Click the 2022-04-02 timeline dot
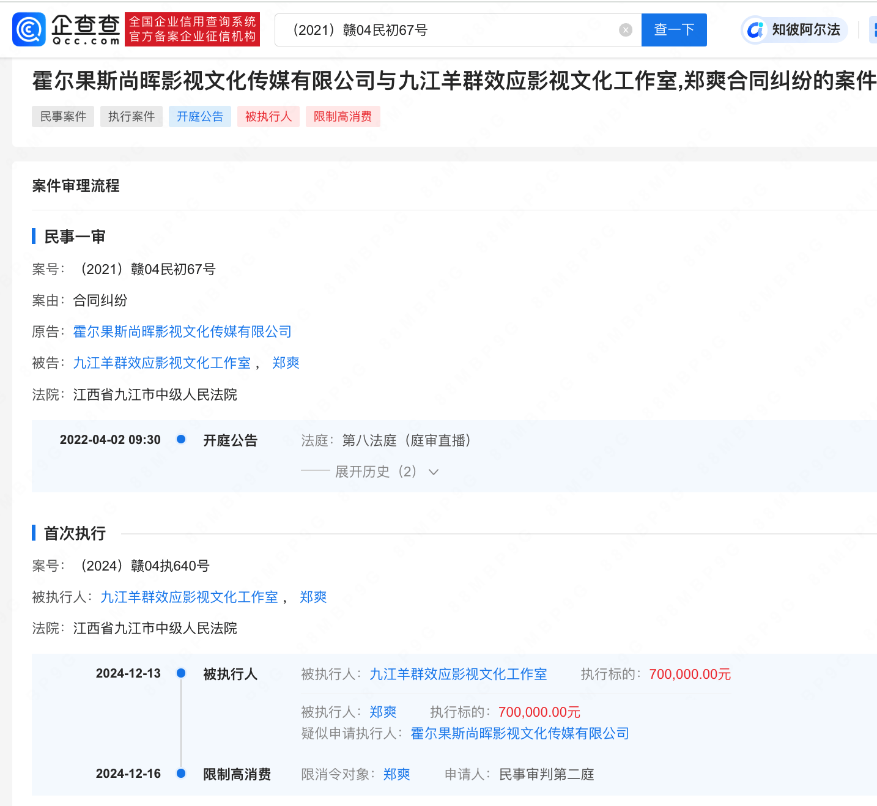This screenshot has width=877, height=806. click(181, 438)
